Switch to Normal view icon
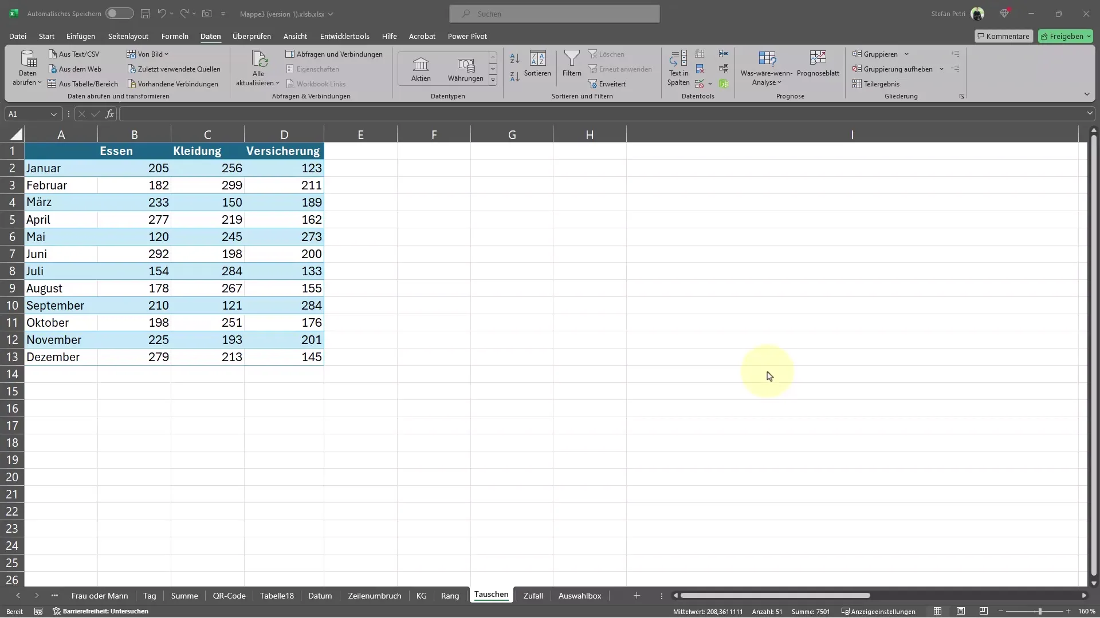 tap(937, 611)
